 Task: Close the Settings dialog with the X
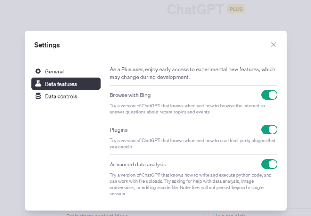[273, 45]
